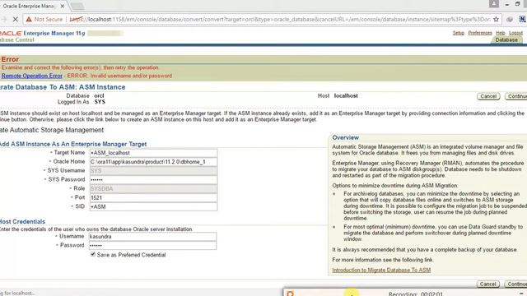Click the 'localhost' host value
Viewport: 527px width, 296px height.
[x=346, y=95]
